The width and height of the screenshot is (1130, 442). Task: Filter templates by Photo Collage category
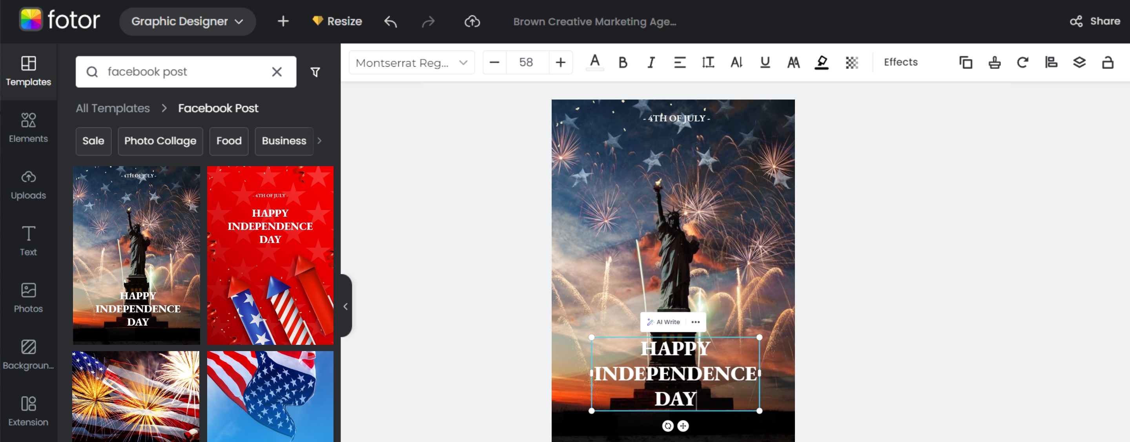[160, 141]
